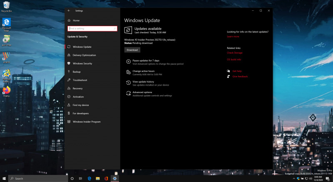Click the Get help chat icon
This screenshot has height=182, width=333.
(x=228, y=71)
